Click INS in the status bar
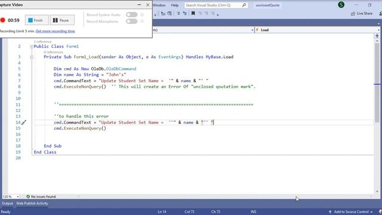The image size is (382, 215). point(253,212)
